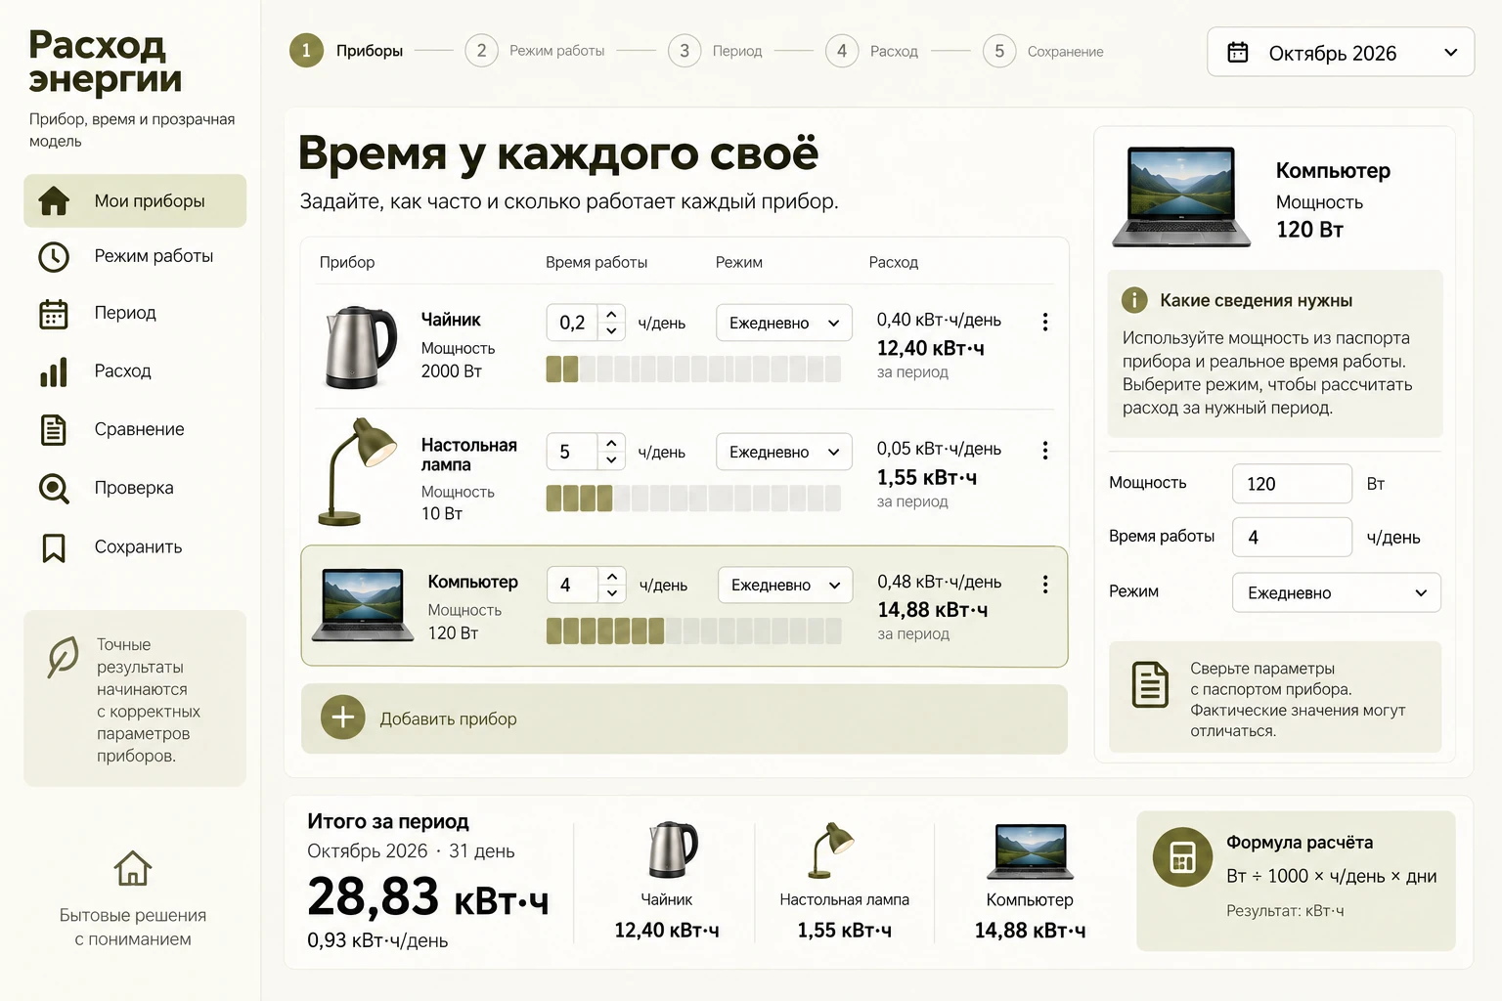Click the document icon beside Сверьте параметры note
Image resolution: width=1502 pixels, height=1001 pixels.
tap(1150, 684)
